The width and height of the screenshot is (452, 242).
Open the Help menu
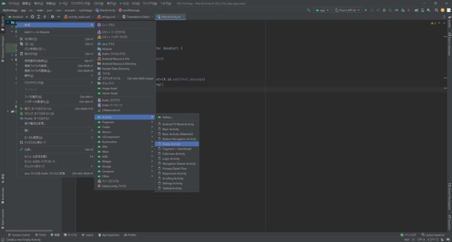166,3
